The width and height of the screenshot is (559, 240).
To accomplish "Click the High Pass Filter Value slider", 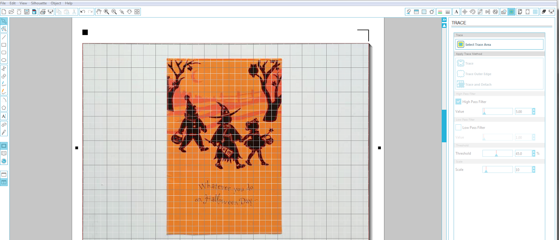I will click(498, 111).
